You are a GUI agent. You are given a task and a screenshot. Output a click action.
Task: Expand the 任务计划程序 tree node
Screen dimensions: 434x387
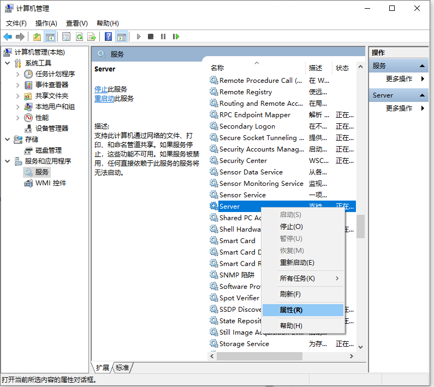pyautogui.click(x=17, y=74)
